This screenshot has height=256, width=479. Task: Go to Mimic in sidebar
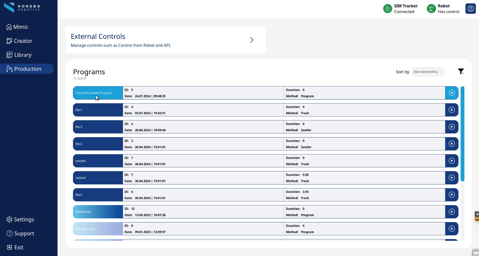[21, 27]
